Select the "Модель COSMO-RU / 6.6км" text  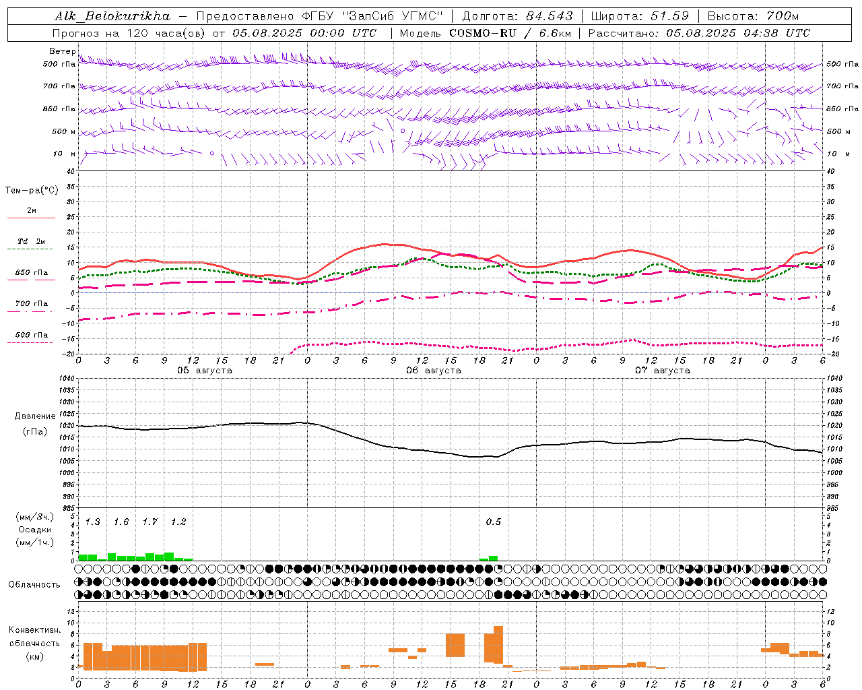pyautogui.click(x=486, y=33)
